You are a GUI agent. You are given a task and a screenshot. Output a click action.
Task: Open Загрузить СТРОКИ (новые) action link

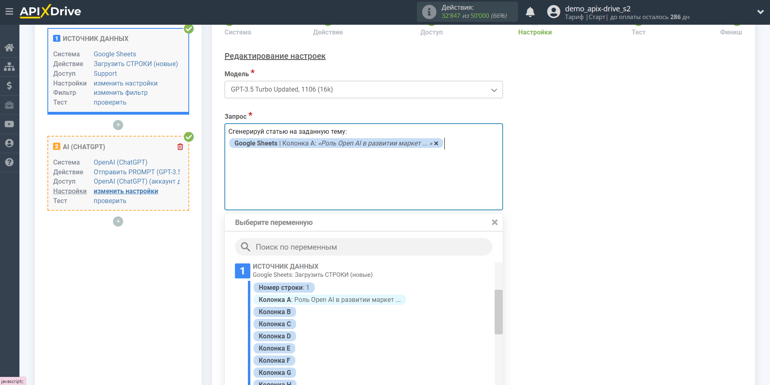(136, 64)
